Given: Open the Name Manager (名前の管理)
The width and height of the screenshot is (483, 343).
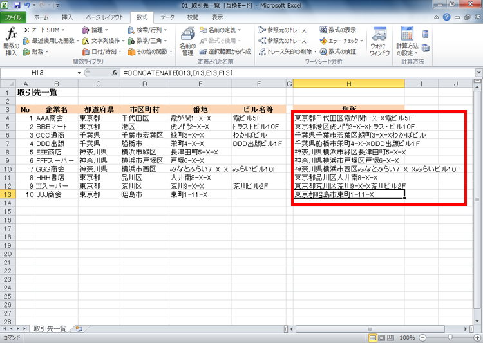Looking at the screenshot, I should pyautogui.click(x=187, y=41).
